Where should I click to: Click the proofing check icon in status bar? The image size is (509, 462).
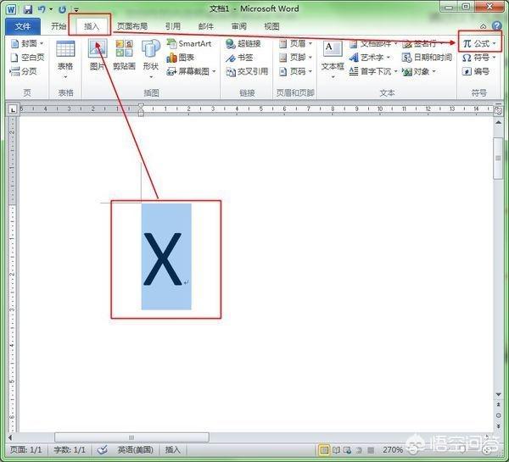103,449
